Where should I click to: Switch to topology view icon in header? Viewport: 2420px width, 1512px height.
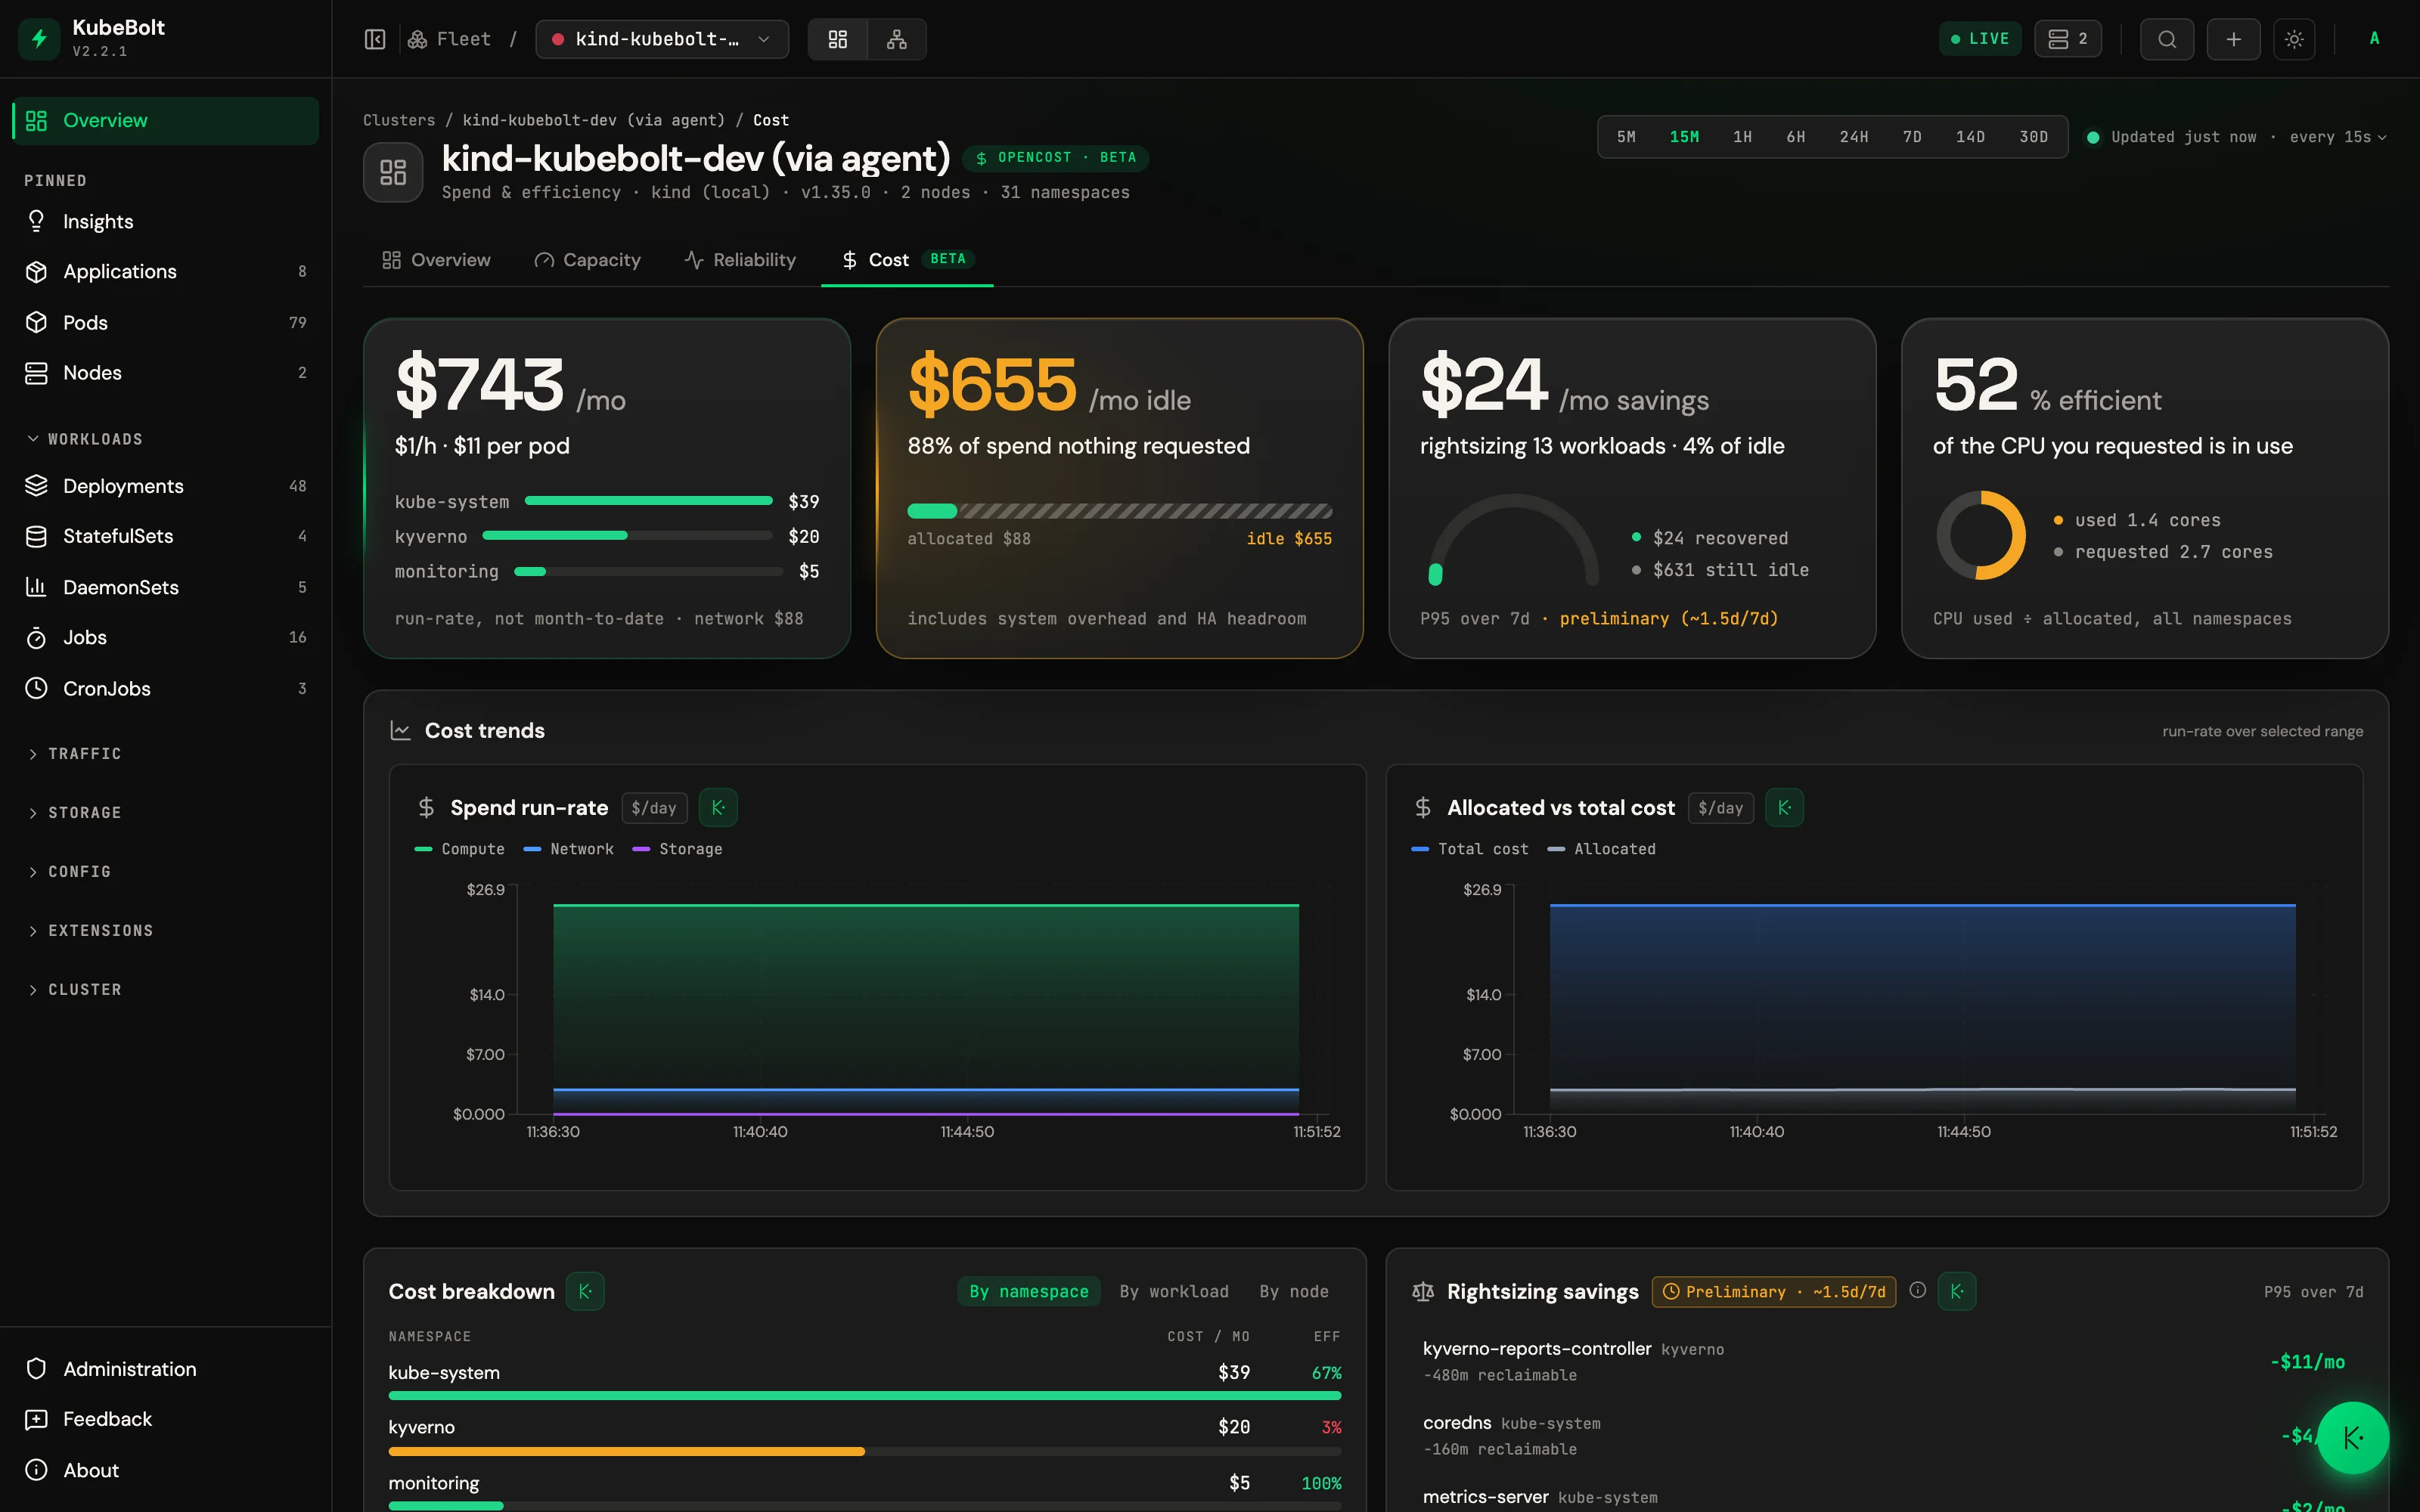(x=897, y=39)
